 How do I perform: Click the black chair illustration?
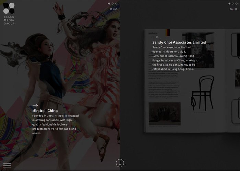tap(202, 93)
